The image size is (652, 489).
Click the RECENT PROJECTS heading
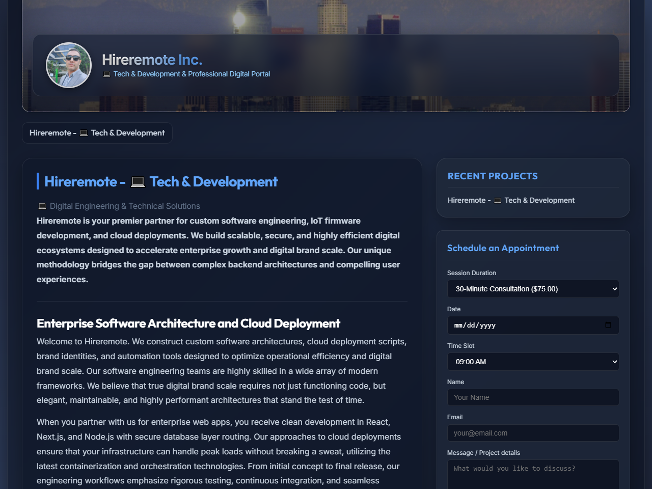(493, 176)
